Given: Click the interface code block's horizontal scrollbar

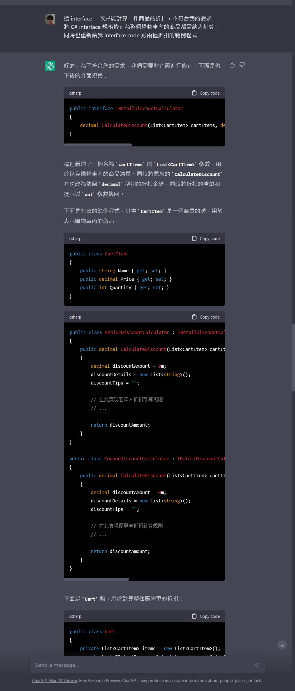Looking at the screenshot, I should 98,145.
